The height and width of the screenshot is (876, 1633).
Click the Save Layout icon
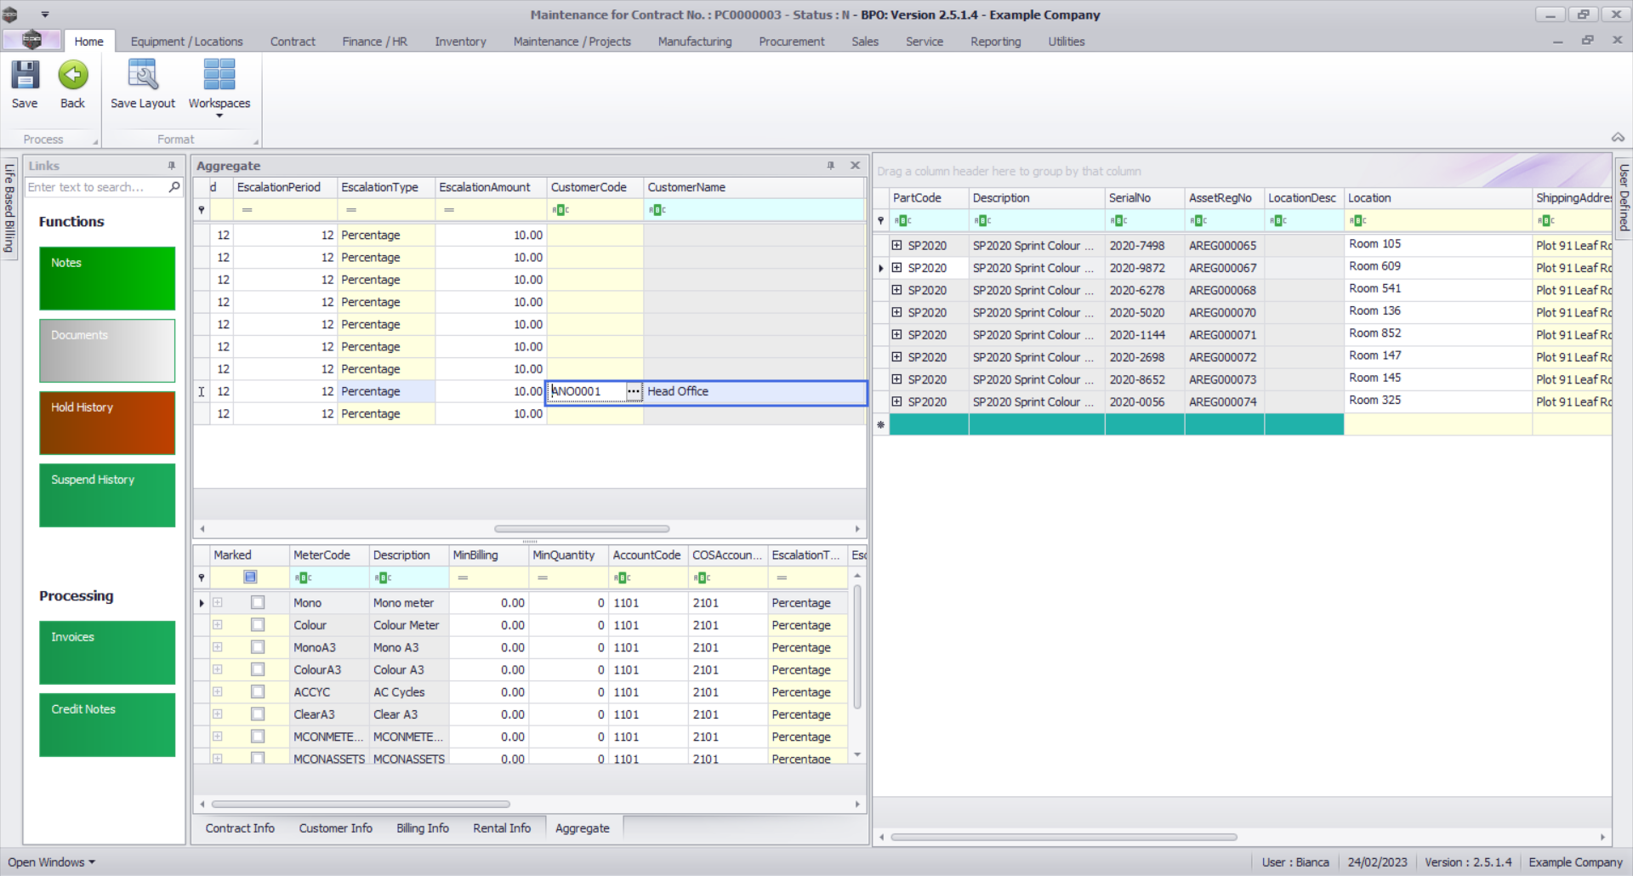point(142,76)
